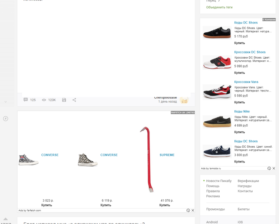Open the 'Правила' footer link

coord(213,191)
